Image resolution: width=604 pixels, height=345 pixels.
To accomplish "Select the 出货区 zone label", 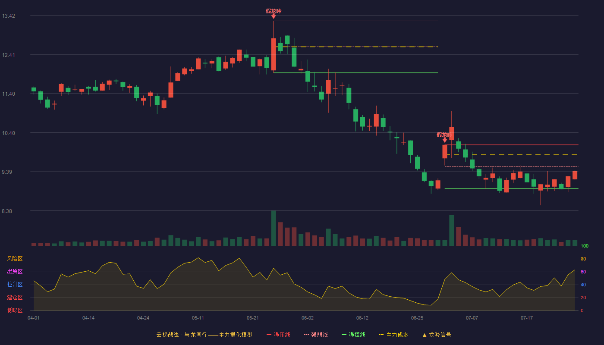I will tap(15, 272).
